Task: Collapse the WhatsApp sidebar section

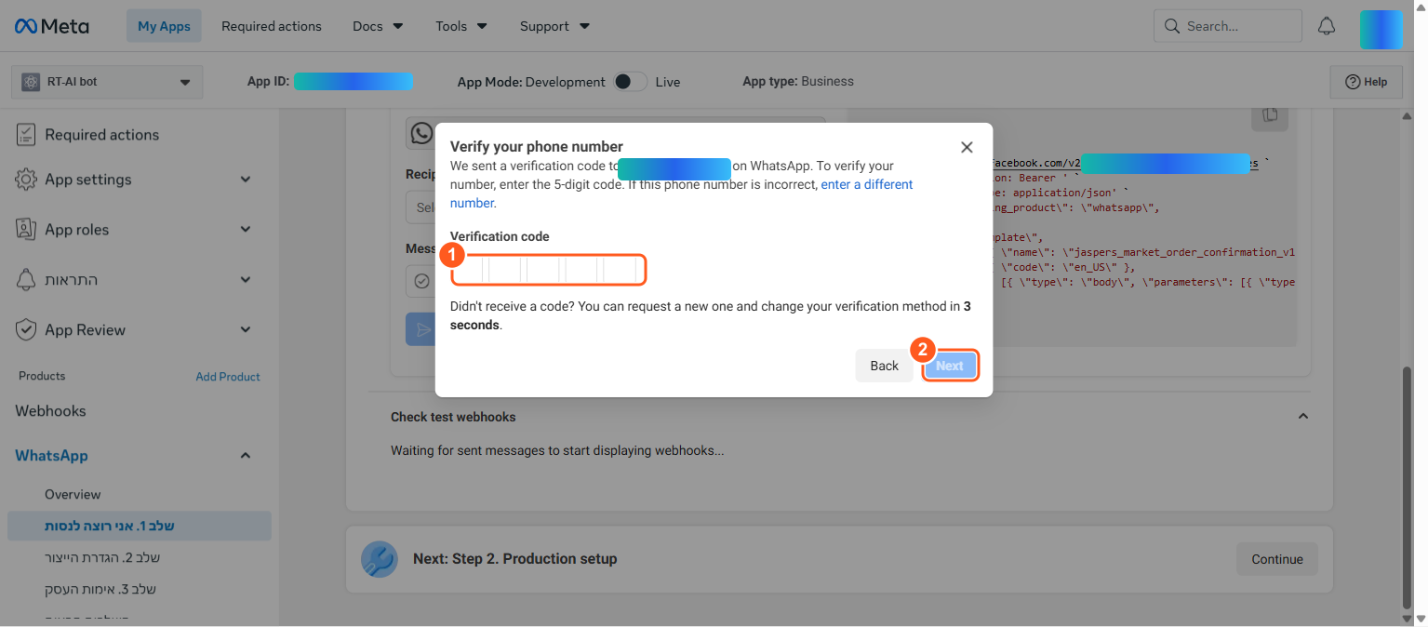Action: [246, 456]
